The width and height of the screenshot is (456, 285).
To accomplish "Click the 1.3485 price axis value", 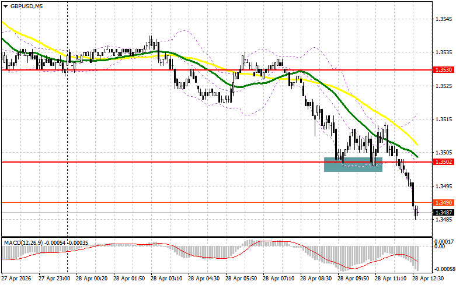I will 444,220.
